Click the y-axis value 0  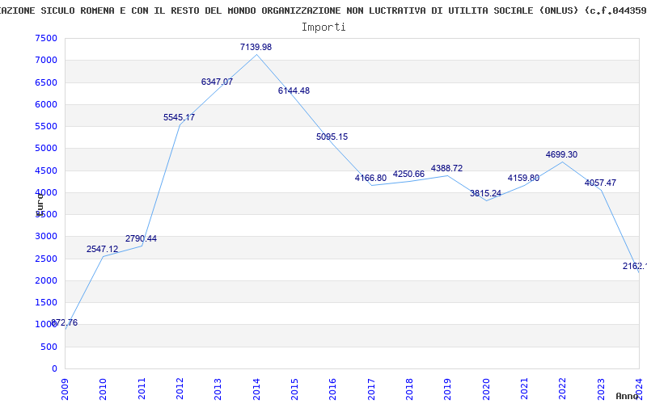[x=54, y=369]
